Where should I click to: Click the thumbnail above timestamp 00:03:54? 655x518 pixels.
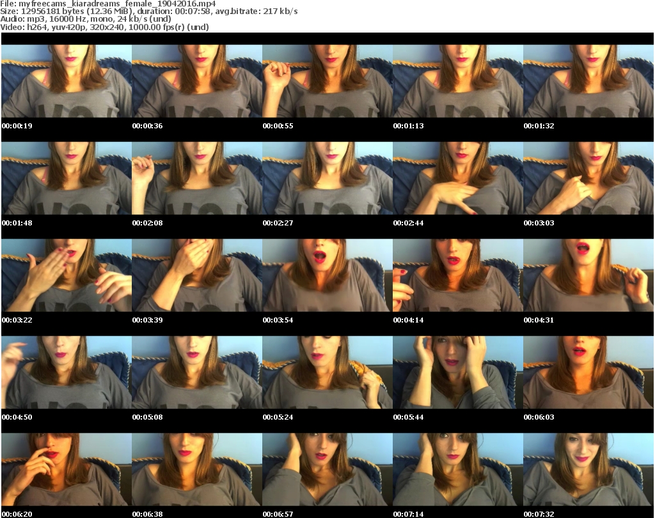point(327,275)
